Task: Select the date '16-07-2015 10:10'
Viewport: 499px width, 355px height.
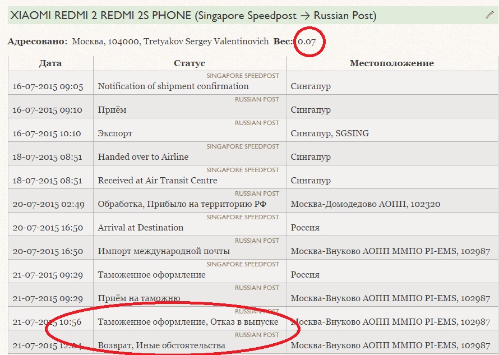Action: click(x=47, y=133)
